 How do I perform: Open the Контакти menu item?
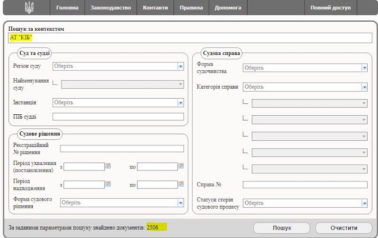click(155, 8)
